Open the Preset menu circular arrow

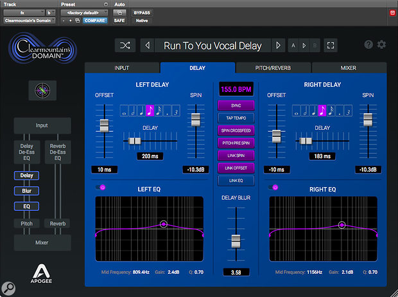coord(106,4)
